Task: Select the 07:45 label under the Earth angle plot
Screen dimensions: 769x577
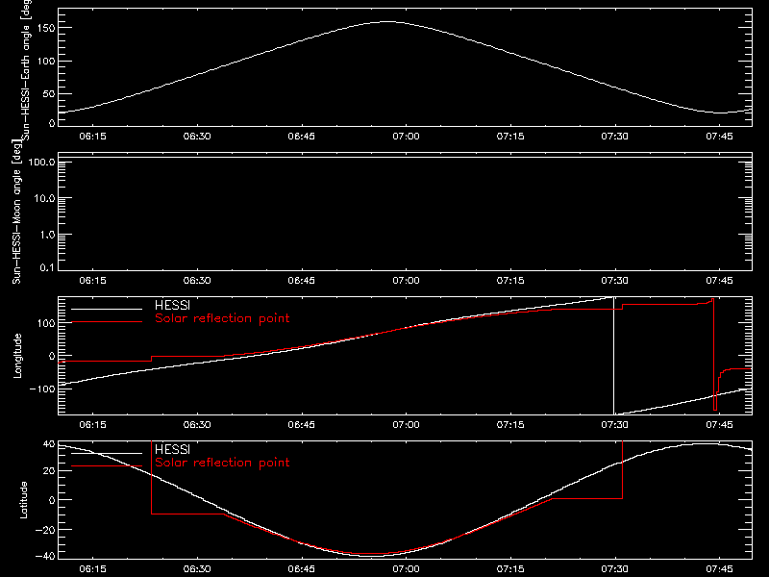Action: (719, 136)
